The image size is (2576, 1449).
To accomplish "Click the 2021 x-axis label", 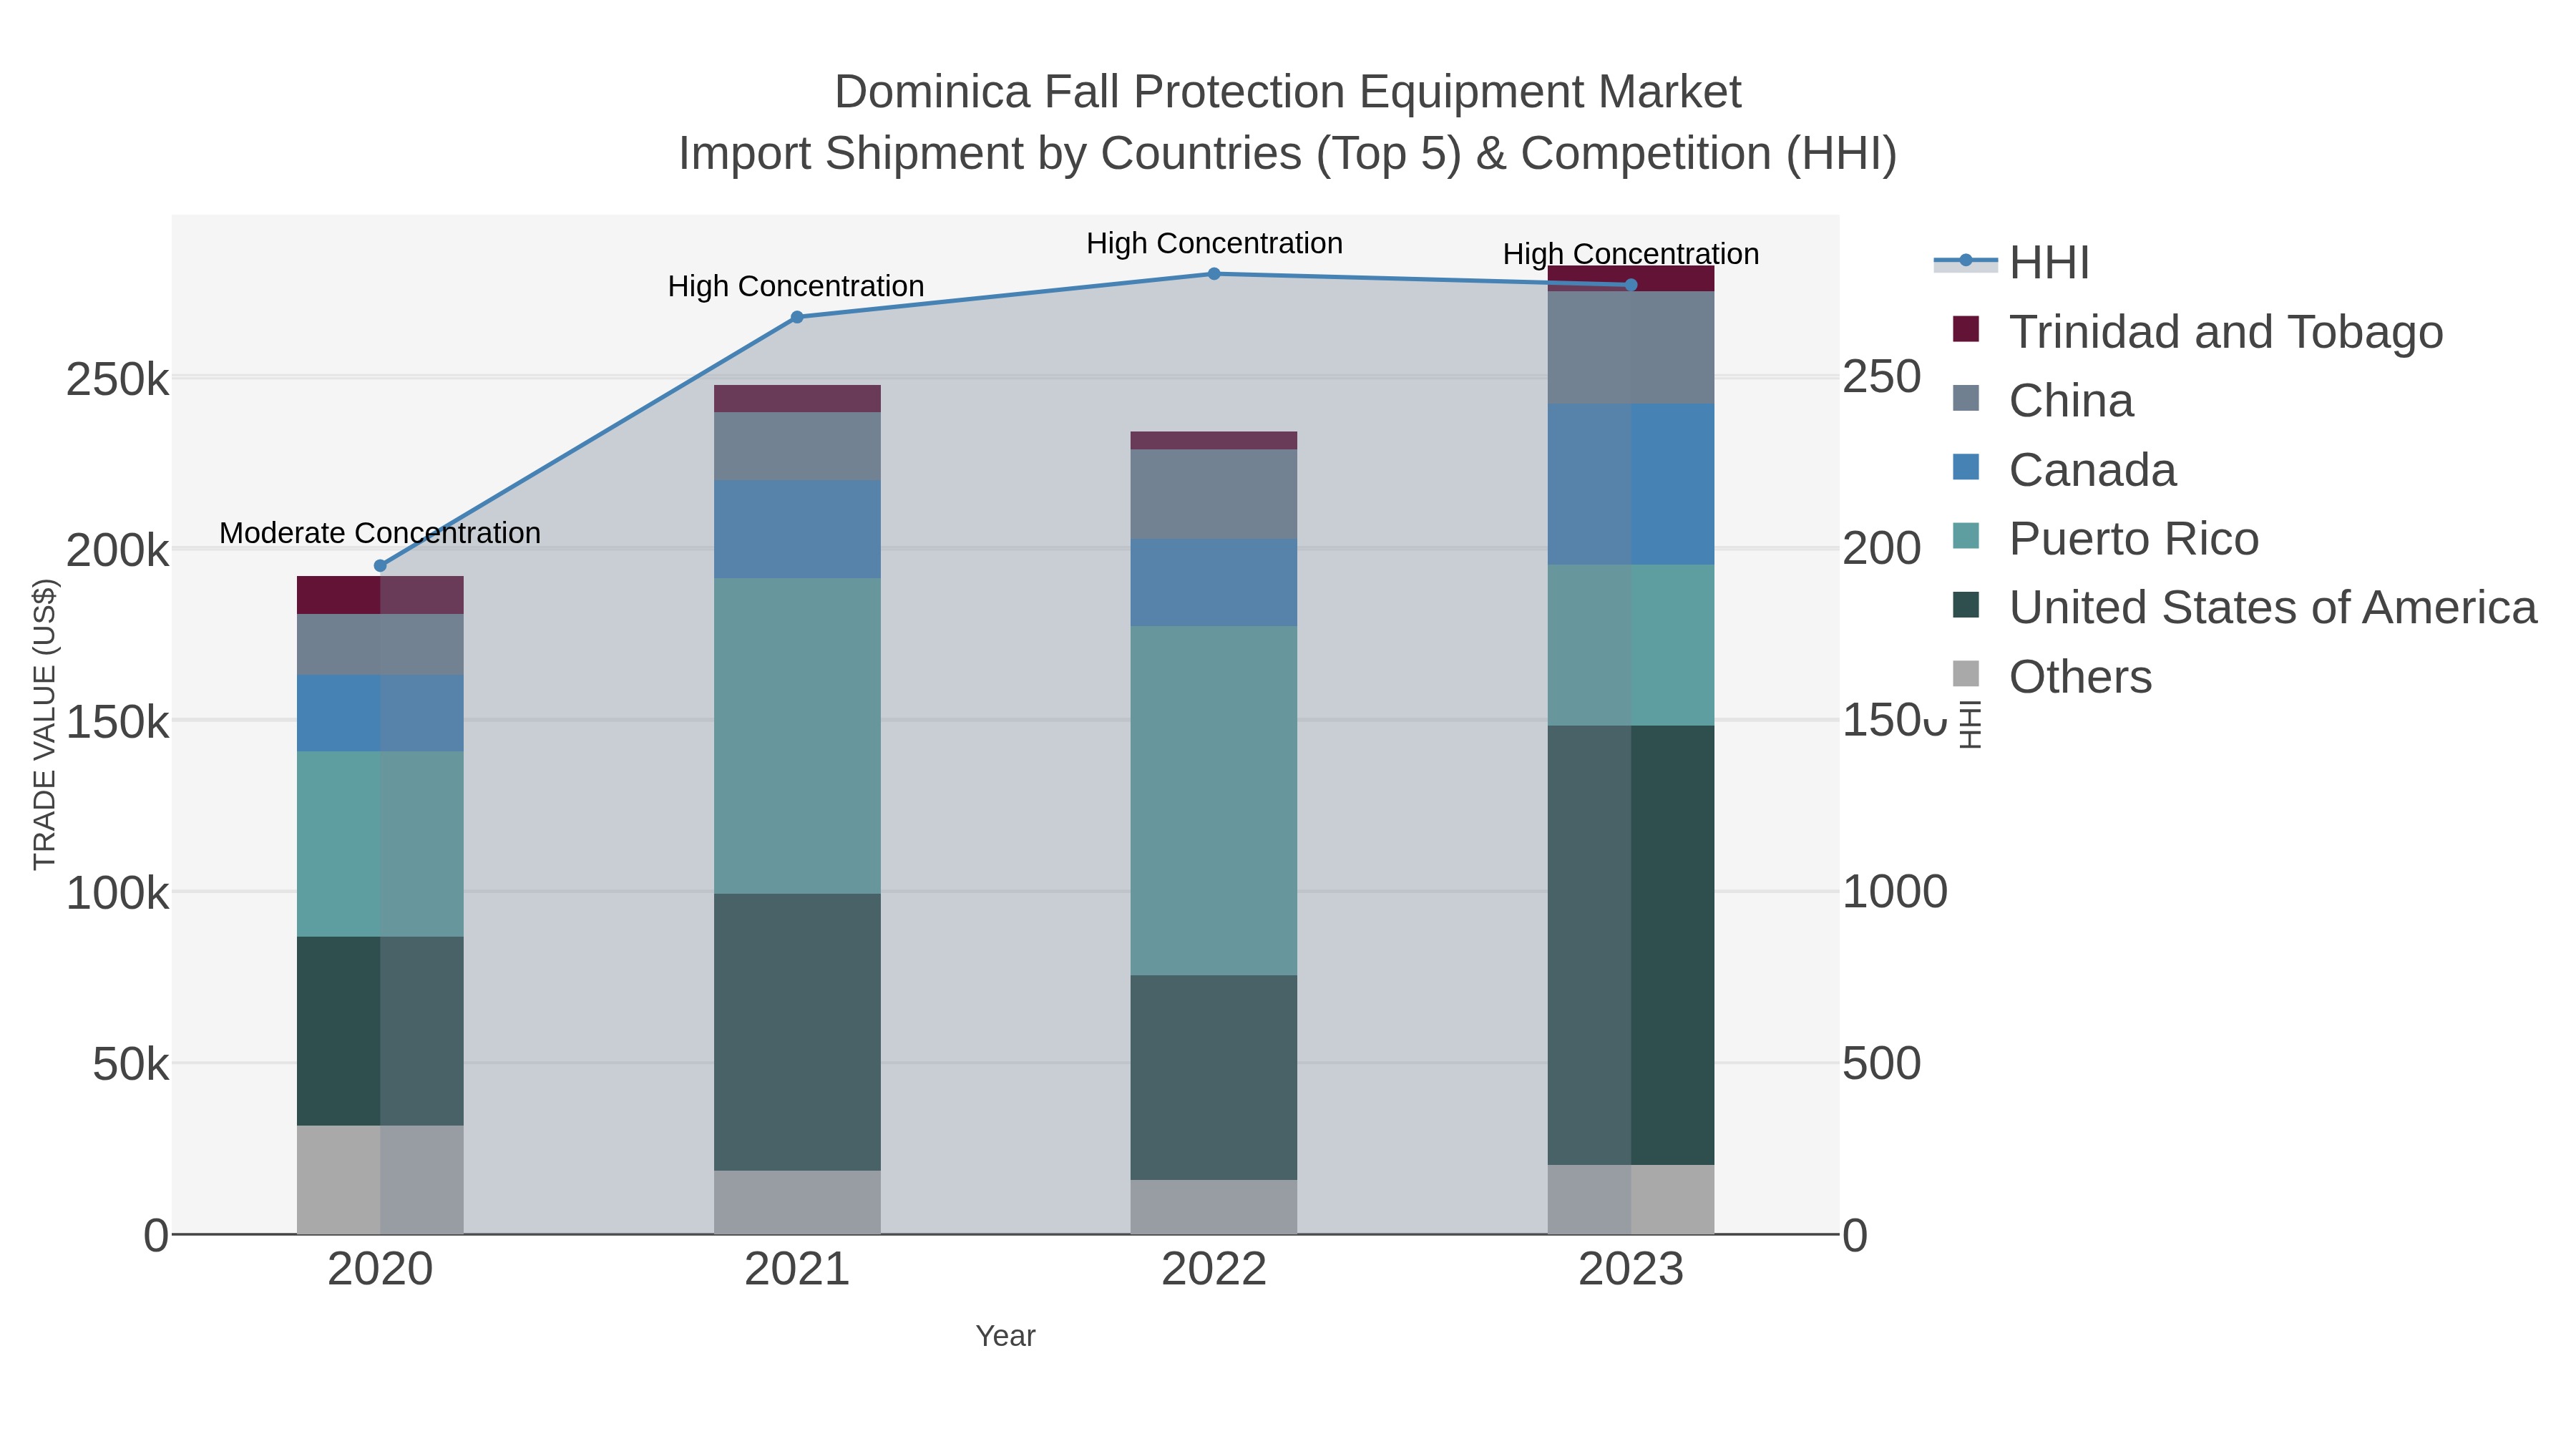I will click(x=797, y=1269).
